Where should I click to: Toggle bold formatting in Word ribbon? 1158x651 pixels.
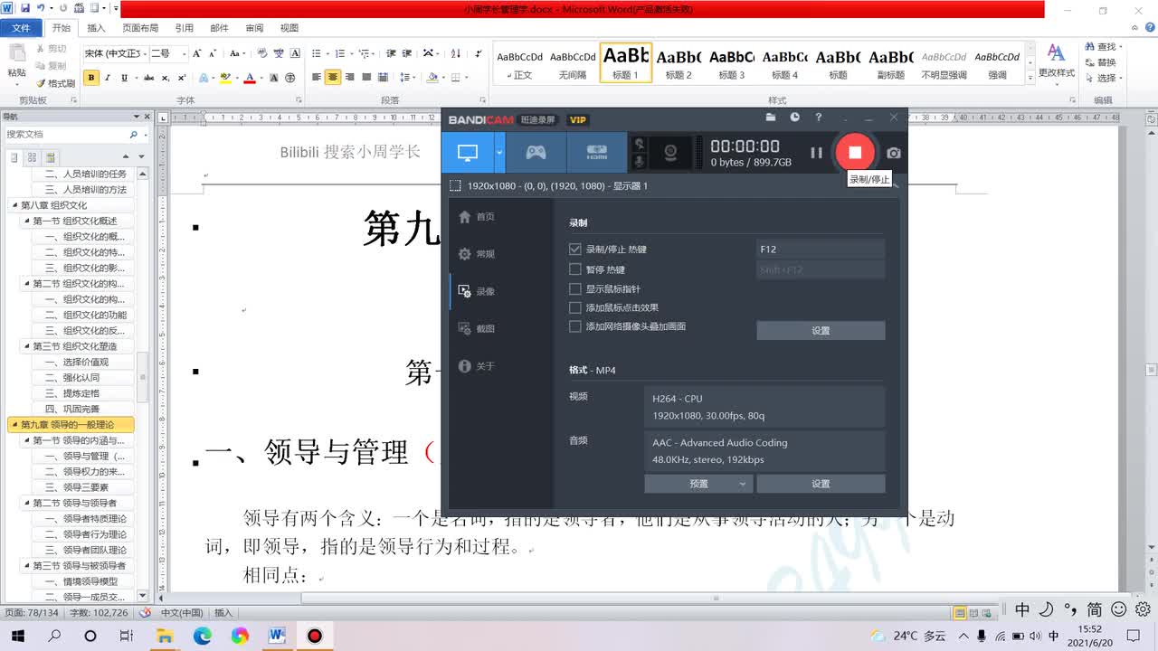(x=91, y=78)
